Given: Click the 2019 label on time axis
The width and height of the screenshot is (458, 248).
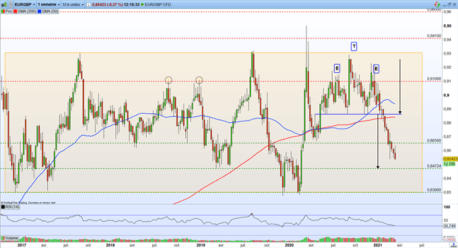Looking at the screenshot, I should tap(201, 245).
